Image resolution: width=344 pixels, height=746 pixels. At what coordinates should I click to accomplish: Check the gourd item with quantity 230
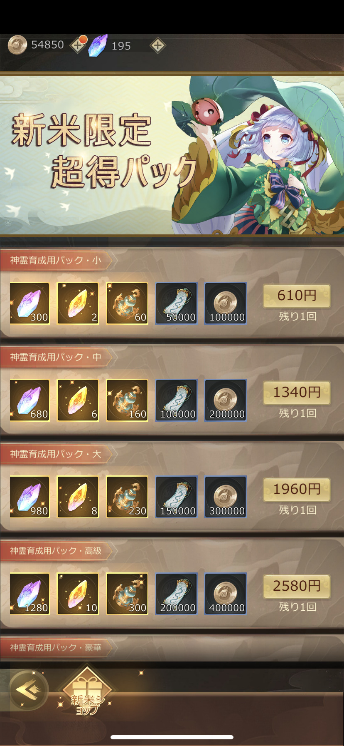127,497
